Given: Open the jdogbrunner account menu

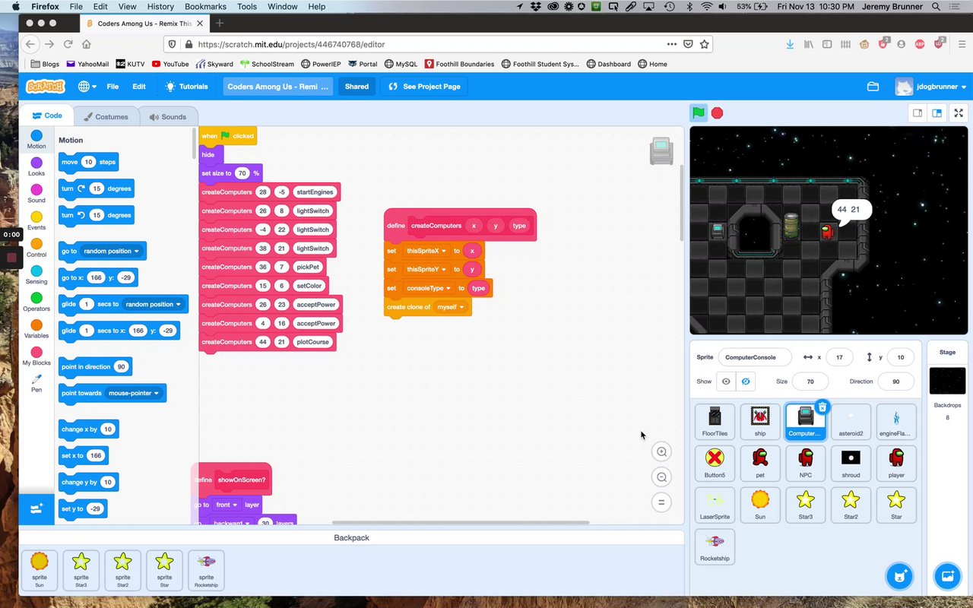Looking at the screenshot, I should point(930,87).
